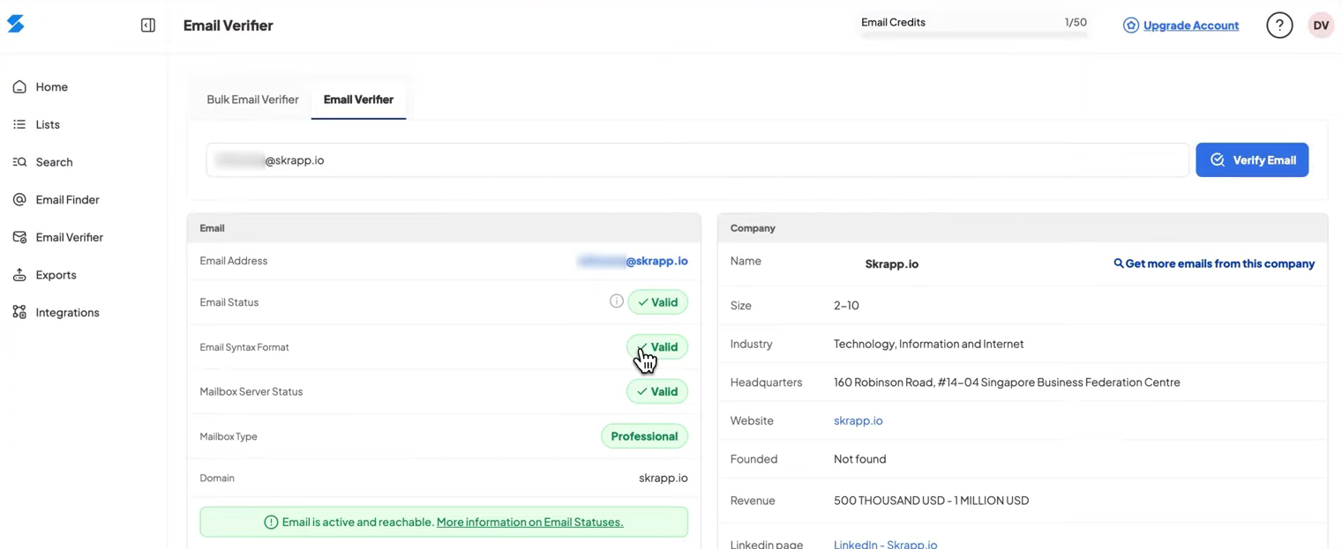Image resolution: width=1342 pixels, height=549 pixels.
Task: Click info icon in active-email banner
Action: point(271,522)
